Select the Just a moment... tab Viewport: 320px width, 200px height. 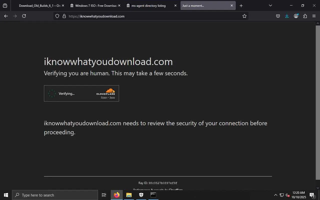(x=208, y=5)
